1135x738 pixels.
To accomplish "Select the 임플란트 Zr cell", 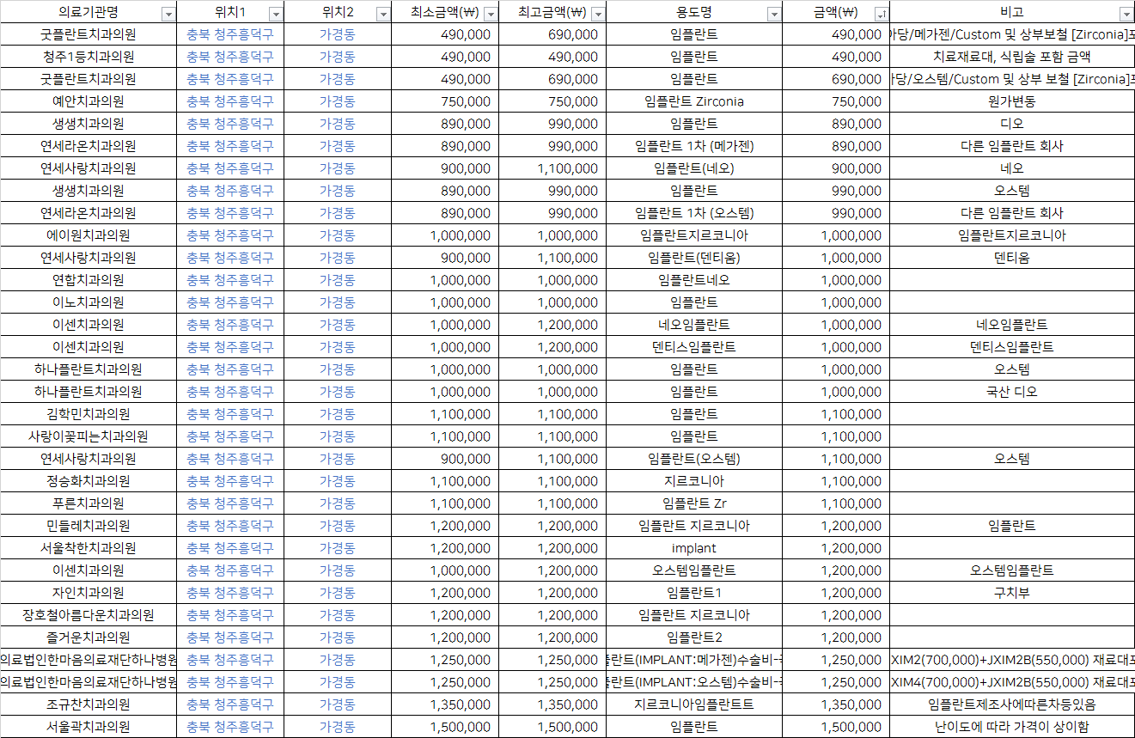I will (694, 503).
